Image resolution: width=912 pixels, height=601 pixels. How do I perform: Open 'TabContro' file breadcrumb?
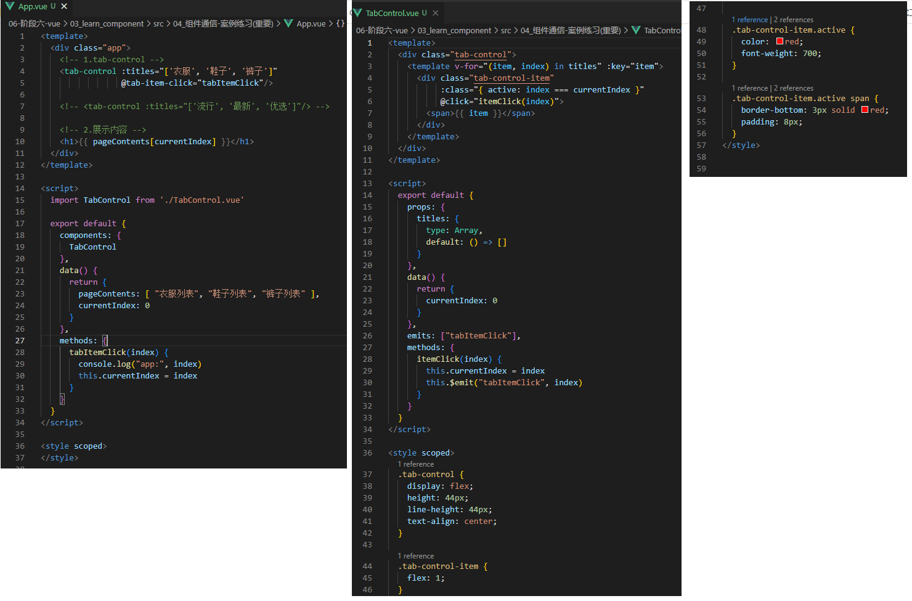coord(662,30)
